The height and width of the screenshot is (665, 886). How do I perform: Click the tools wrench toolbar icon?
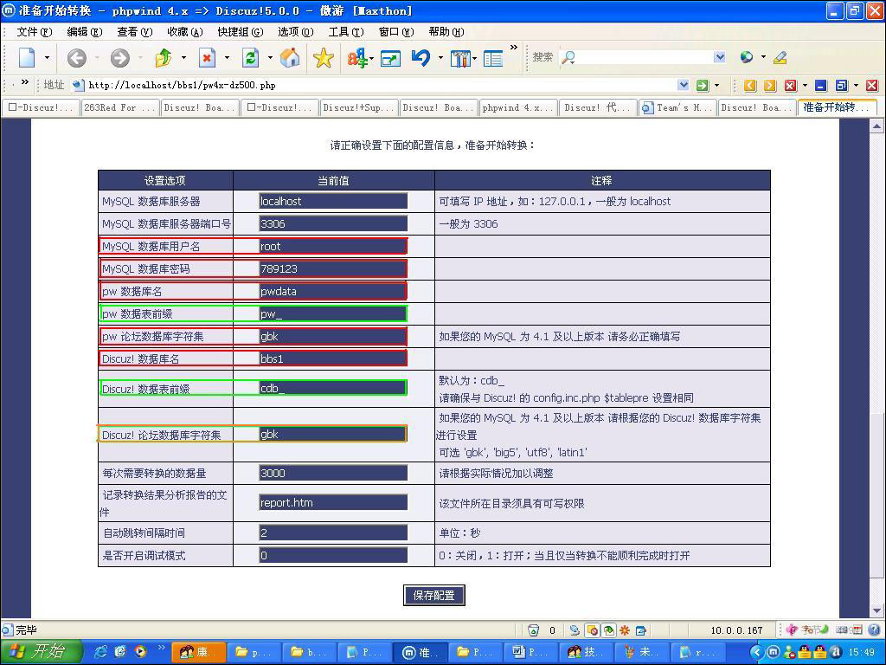(460, 58)
